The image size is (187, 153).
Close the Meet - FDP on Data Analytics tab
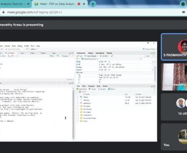coord(84,4)
